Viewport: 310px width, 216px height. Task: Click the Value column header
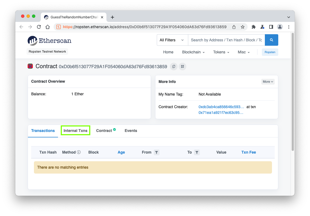tap(221, 152)
